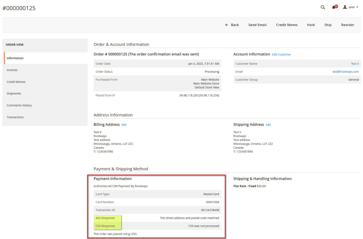Screen dimensions: 363x239
Task: Click the Edit Customer link
Action: point(281,54)
